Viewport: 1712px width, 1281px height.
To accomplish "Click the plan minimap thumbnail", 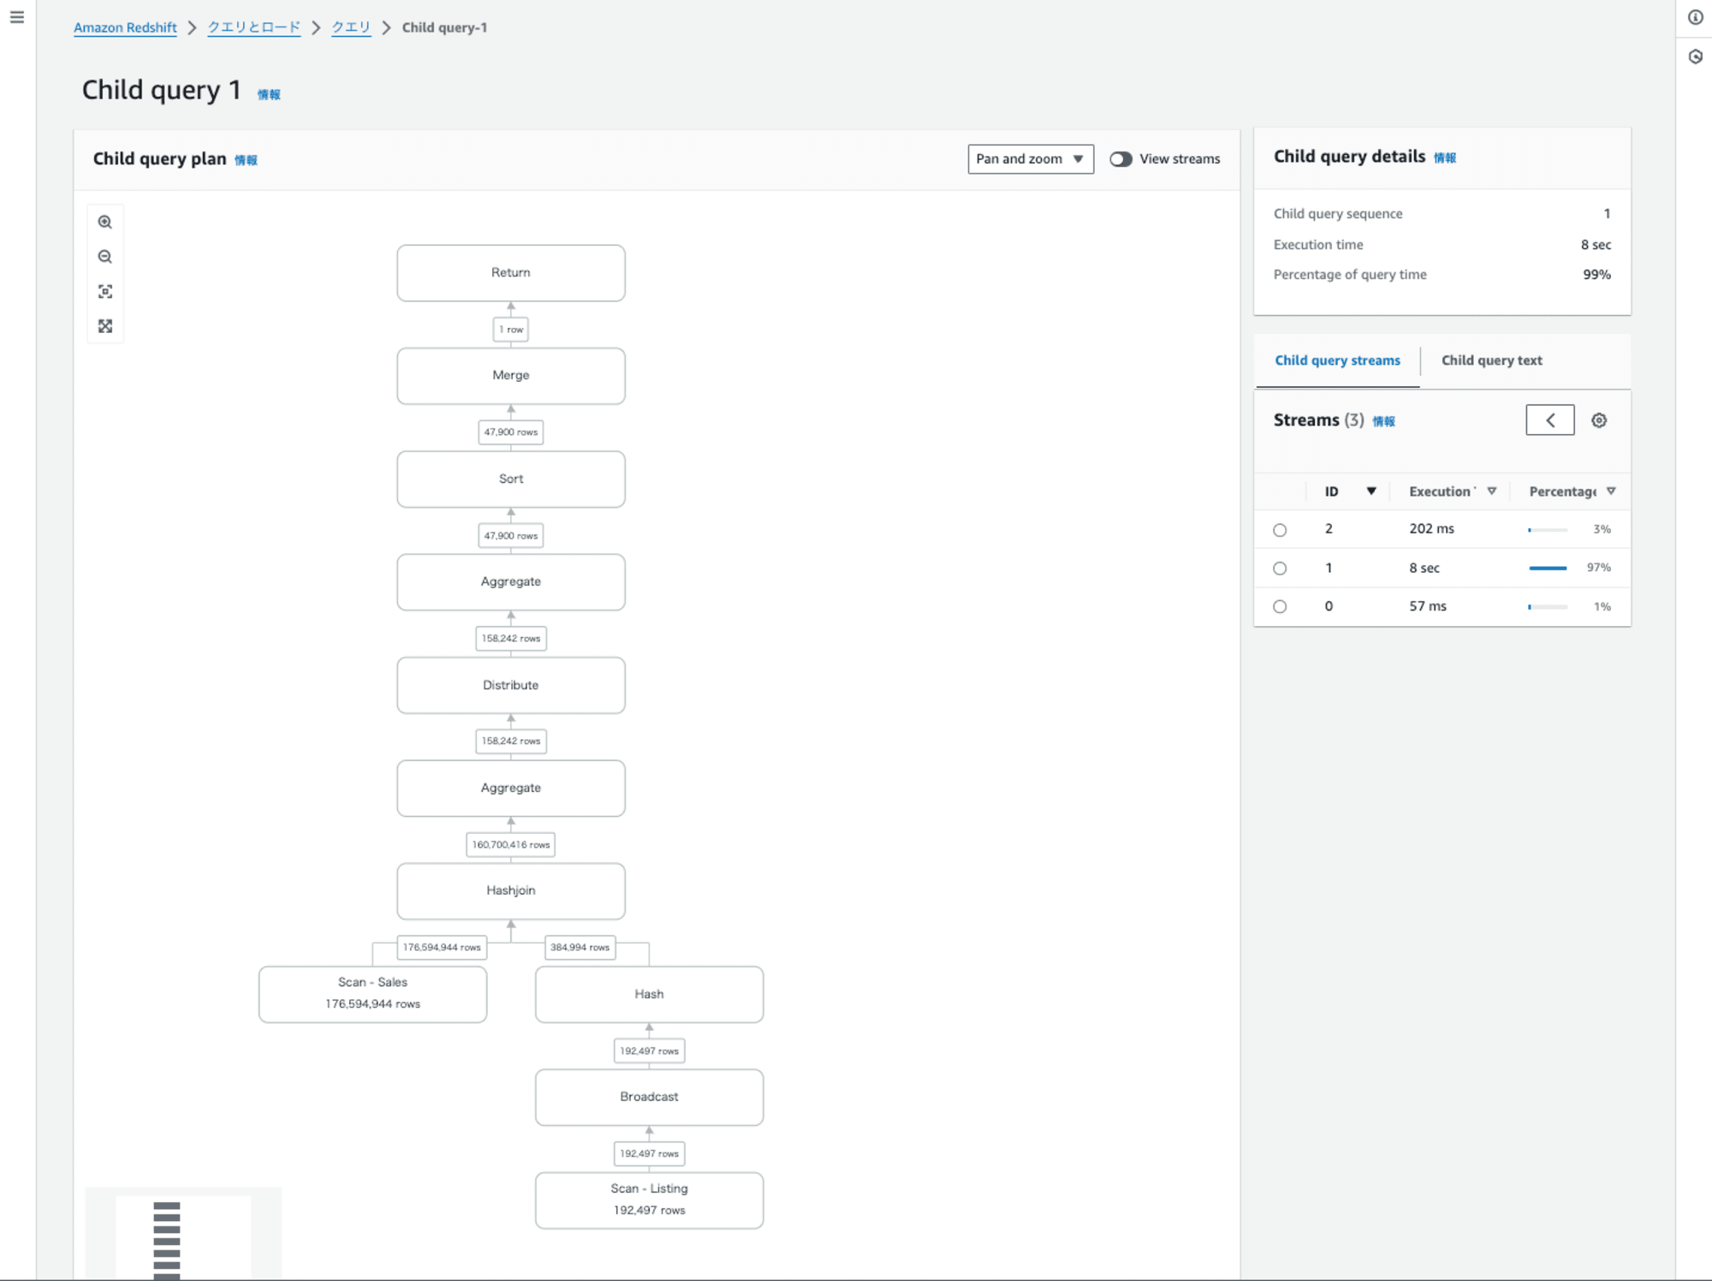I will point(183,1234).
